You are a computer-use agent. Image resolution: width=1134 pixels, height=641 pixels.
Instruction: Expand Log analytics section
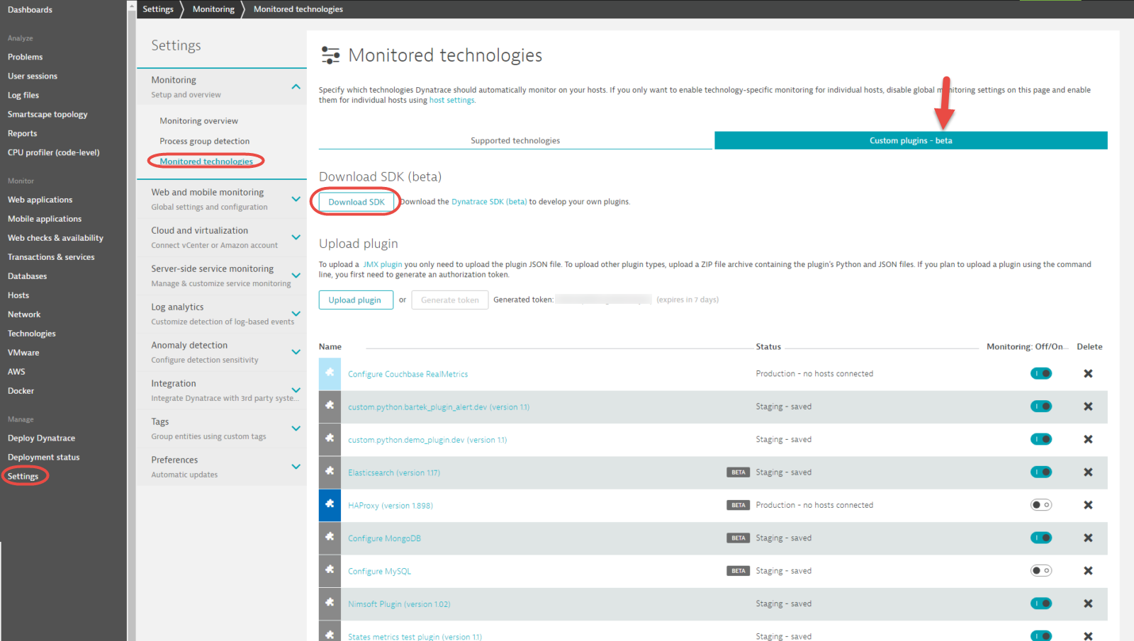pyautogui.click(x=296, y=314)
